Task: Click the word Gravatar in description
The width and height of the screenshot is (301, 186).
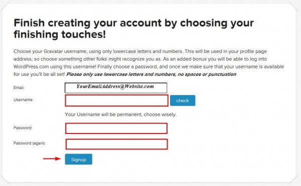Action: [x=53, y=51]
